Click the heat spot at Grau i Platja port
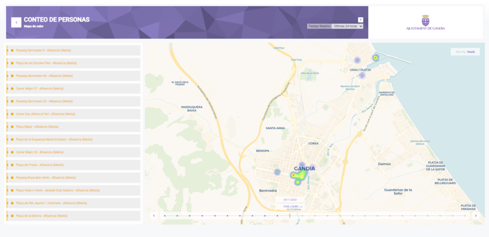Viewport: 489px width, 237px height. (x=375, y=58)
